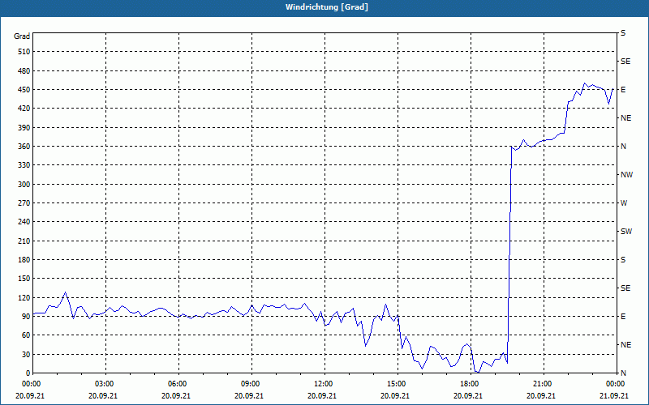Screen dimensions: 649x405
Task: Click compass label S level with 180
Action: tap(623, 259)
